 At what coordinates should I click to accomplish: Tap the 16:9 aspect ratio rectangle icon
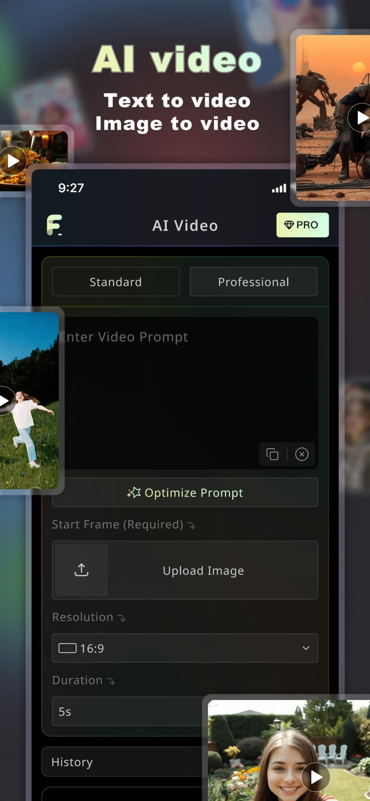[x=68, y=648]
